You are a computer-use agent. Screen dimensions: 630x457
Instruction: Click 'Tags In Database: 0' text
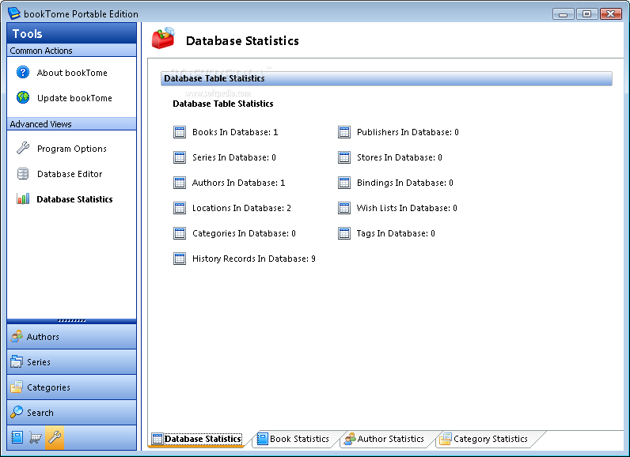pyautogui.click(x=396, y=233)
